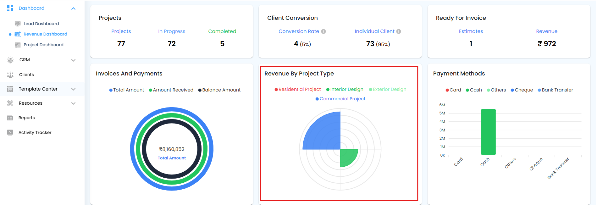The image size is (597, 205).
Task: Collapse the Dashboard menu chevron
Action: 73,8
